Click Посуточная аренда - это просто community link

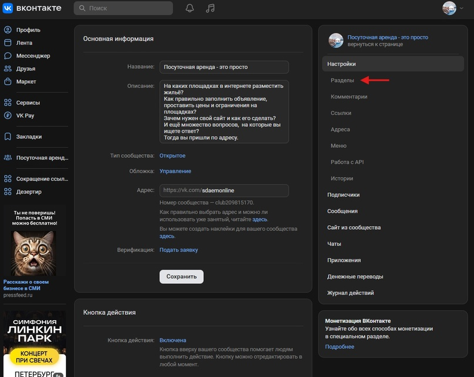coord(388,37)
